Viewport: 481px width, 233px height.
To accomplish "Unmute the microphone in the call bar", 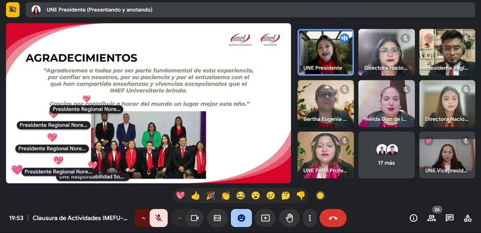I will point(158,218).
